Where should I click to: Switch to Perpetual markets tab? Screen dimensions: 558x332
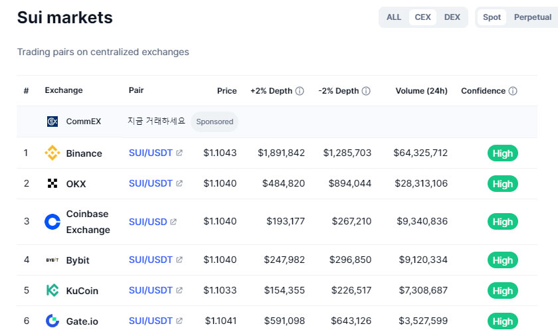tap(532, 17)
